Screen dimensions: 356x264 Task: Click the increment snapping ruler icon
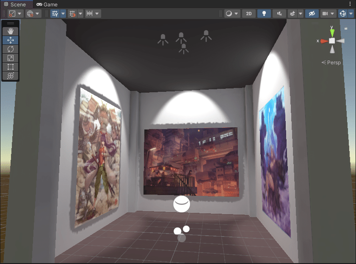point(89,14)
